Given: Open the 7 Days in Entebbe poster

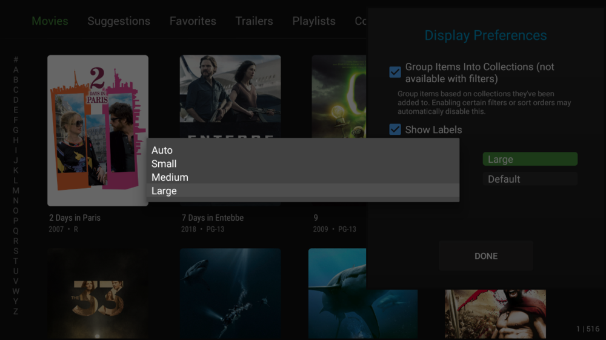Looking at the screenshot, I should coord(230,97).
